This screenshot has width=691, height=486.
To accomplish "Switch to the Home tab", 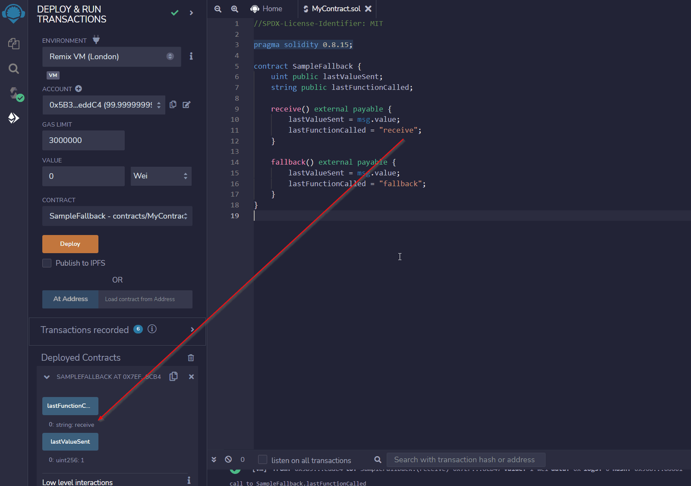I will click(x=266, y=9).
